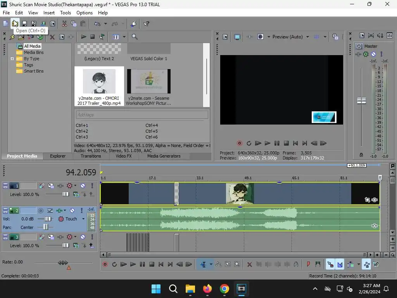Image resolution: width=397 pixels, height=298 pixels.
Task: Click the What's This help icon
Action: 146,24
